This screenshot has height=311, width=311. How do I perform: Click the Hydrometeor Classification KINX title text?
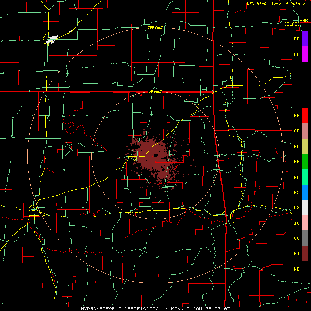[155, 309]
